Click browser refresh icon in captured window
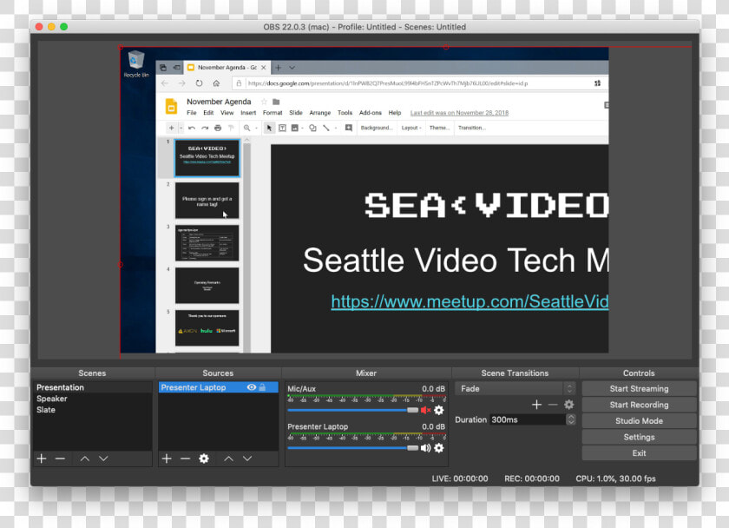 point(199,83)
